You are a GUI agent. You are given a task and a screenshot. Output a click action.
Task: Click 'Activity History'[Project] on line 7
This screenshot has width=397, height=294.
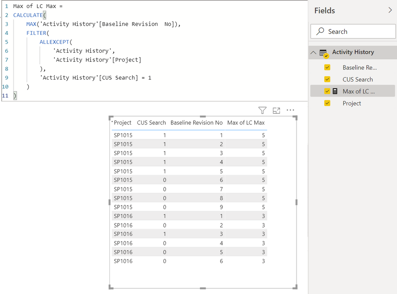click(x=97, y=60)
